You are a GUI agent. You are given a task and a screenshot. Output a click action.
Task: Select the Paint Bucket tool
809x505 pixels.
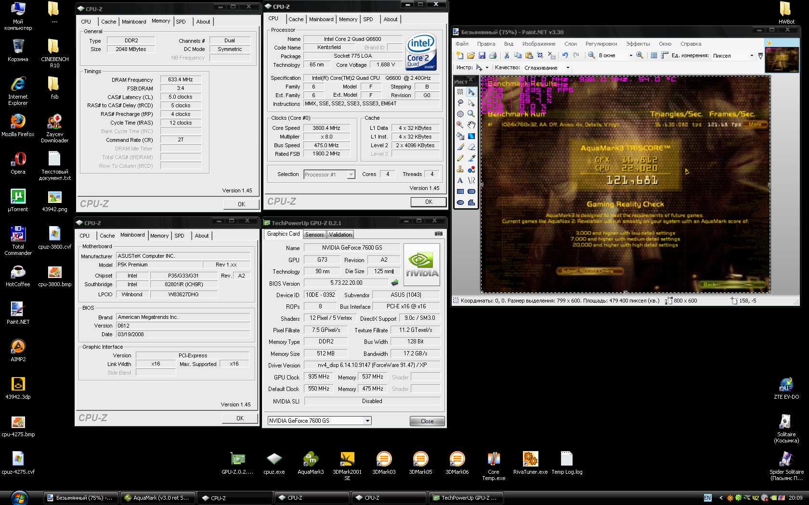coord(460,136)
